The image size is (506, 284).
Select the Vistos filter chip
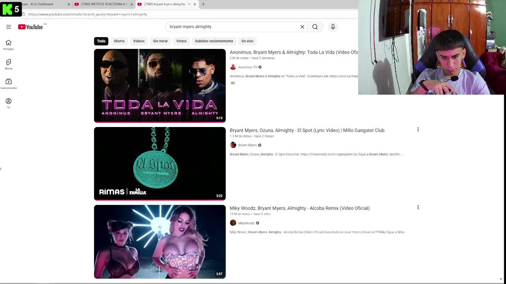coord(181,41)
